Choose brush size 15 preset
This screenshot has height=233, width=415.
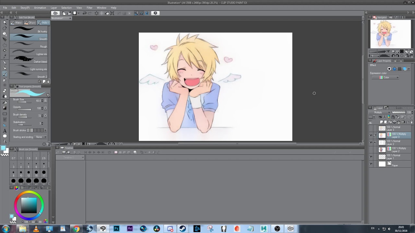(36, 173)
